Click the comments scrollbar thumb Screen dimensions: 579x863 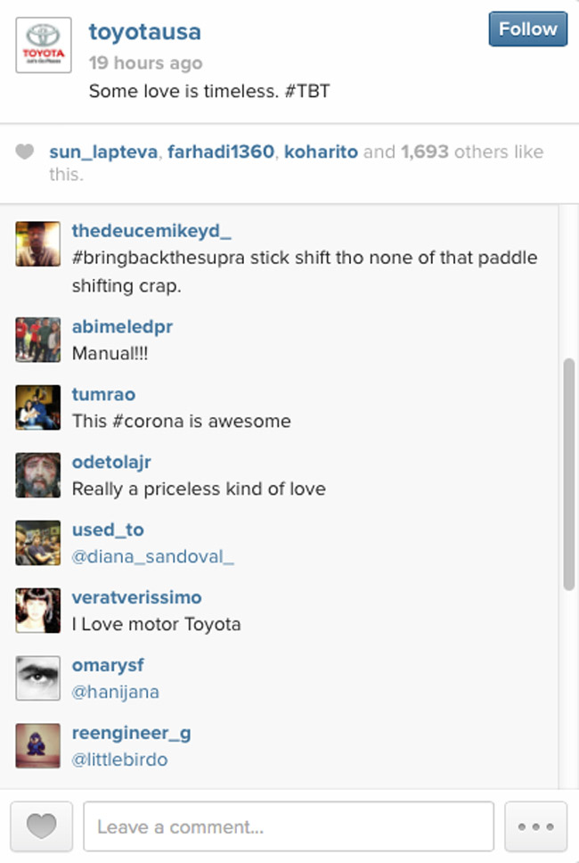point(569,473)
